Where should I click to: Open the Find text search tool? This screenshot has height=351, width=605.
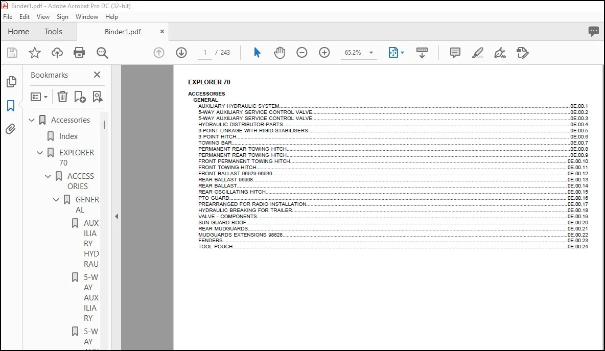coord(102,53)
